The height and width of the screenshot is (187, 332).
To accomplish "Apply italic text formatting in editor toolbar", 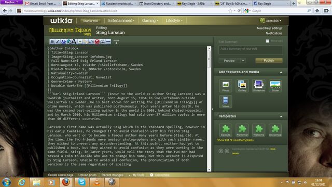I will (58, 42).
